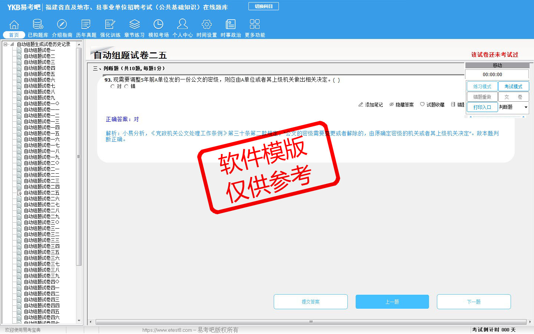Image resolution: width=534 pixels, height=334 pixels.
Task: Switch to 练习模式 tab
Action: [482, 86]
